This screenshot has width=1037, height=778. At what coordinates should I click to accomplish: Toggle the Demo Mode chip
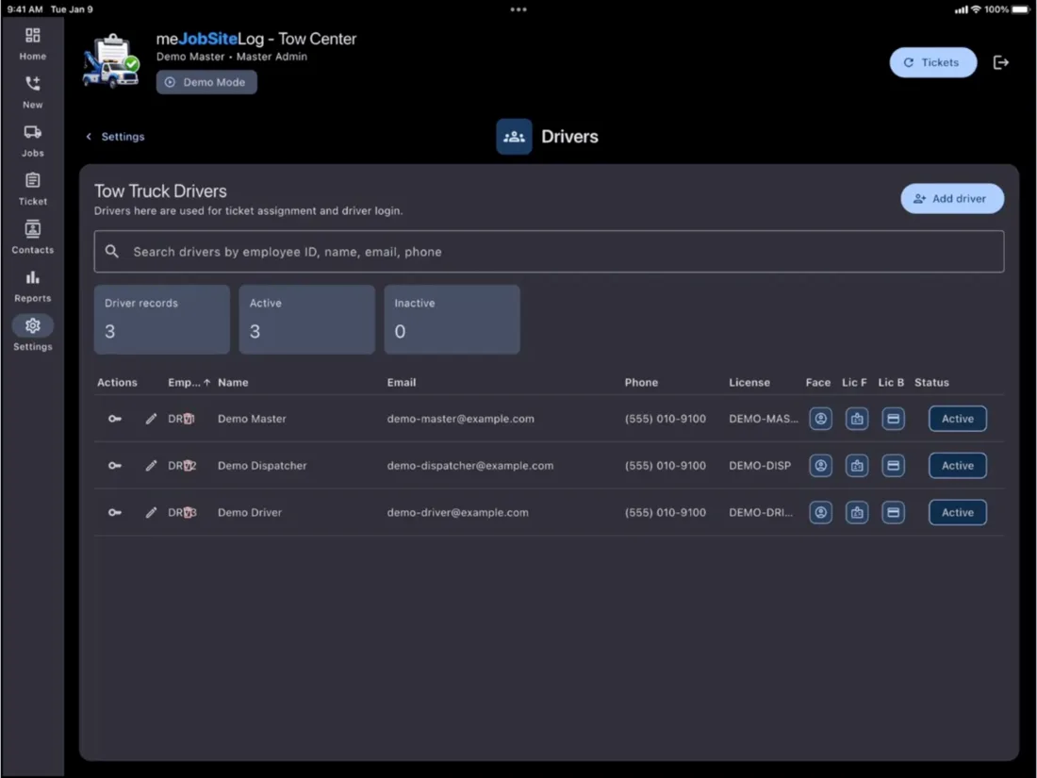206,82
